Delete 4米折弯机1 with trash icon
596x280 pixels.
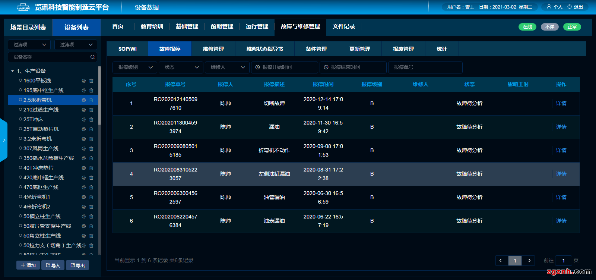[91, 197]
